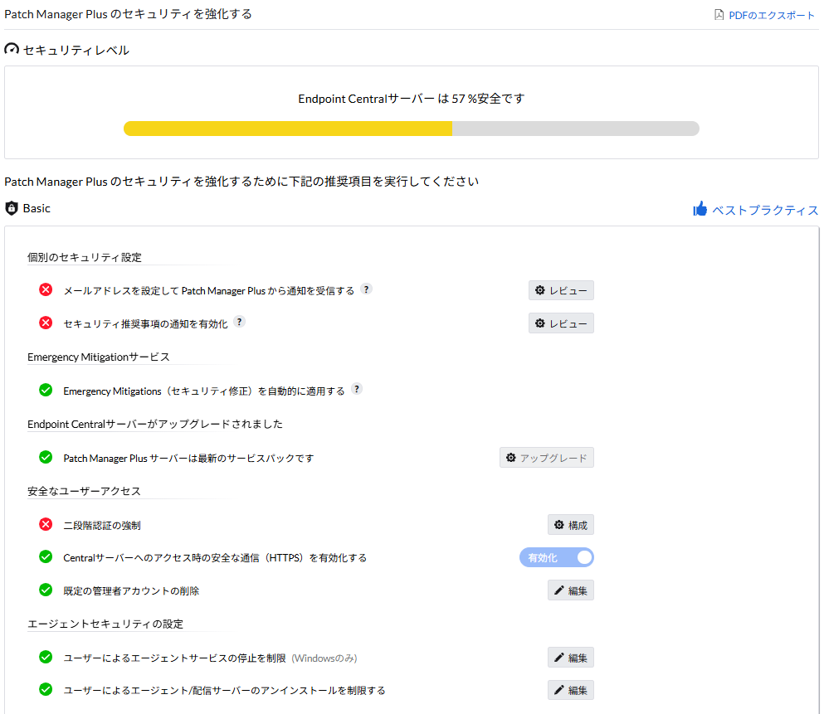Screen dimensions: 824x714
Task: Click the PDF export file icon
Action: tap(719, 15)
